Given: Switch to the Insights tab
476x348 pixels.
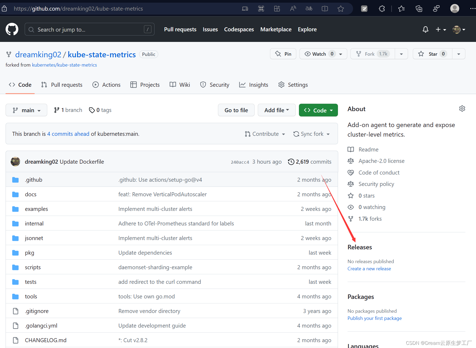Looking at the screenshot, I should tap(254, 85).
